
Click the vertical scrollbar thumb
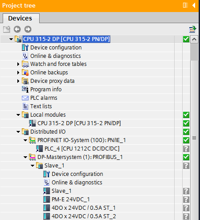coord(194,52)
